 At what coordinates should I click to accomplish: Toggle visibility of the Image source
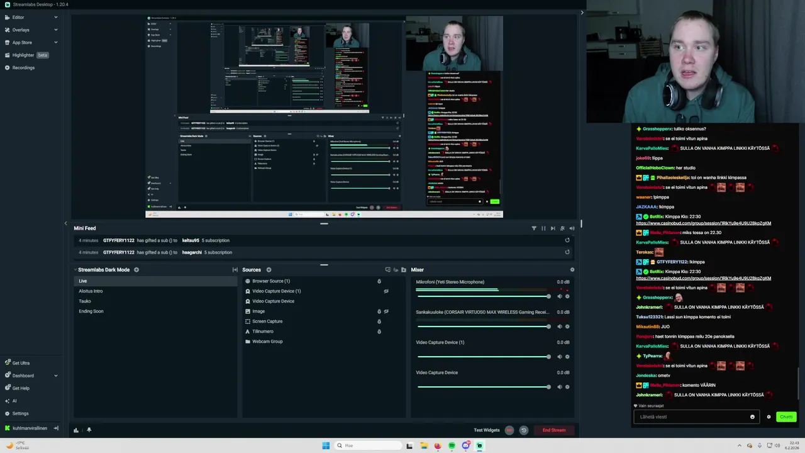(386, 311)
